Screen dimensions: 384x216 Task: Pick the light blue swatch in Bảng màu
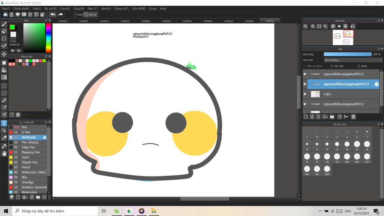(x=27, y=64)
